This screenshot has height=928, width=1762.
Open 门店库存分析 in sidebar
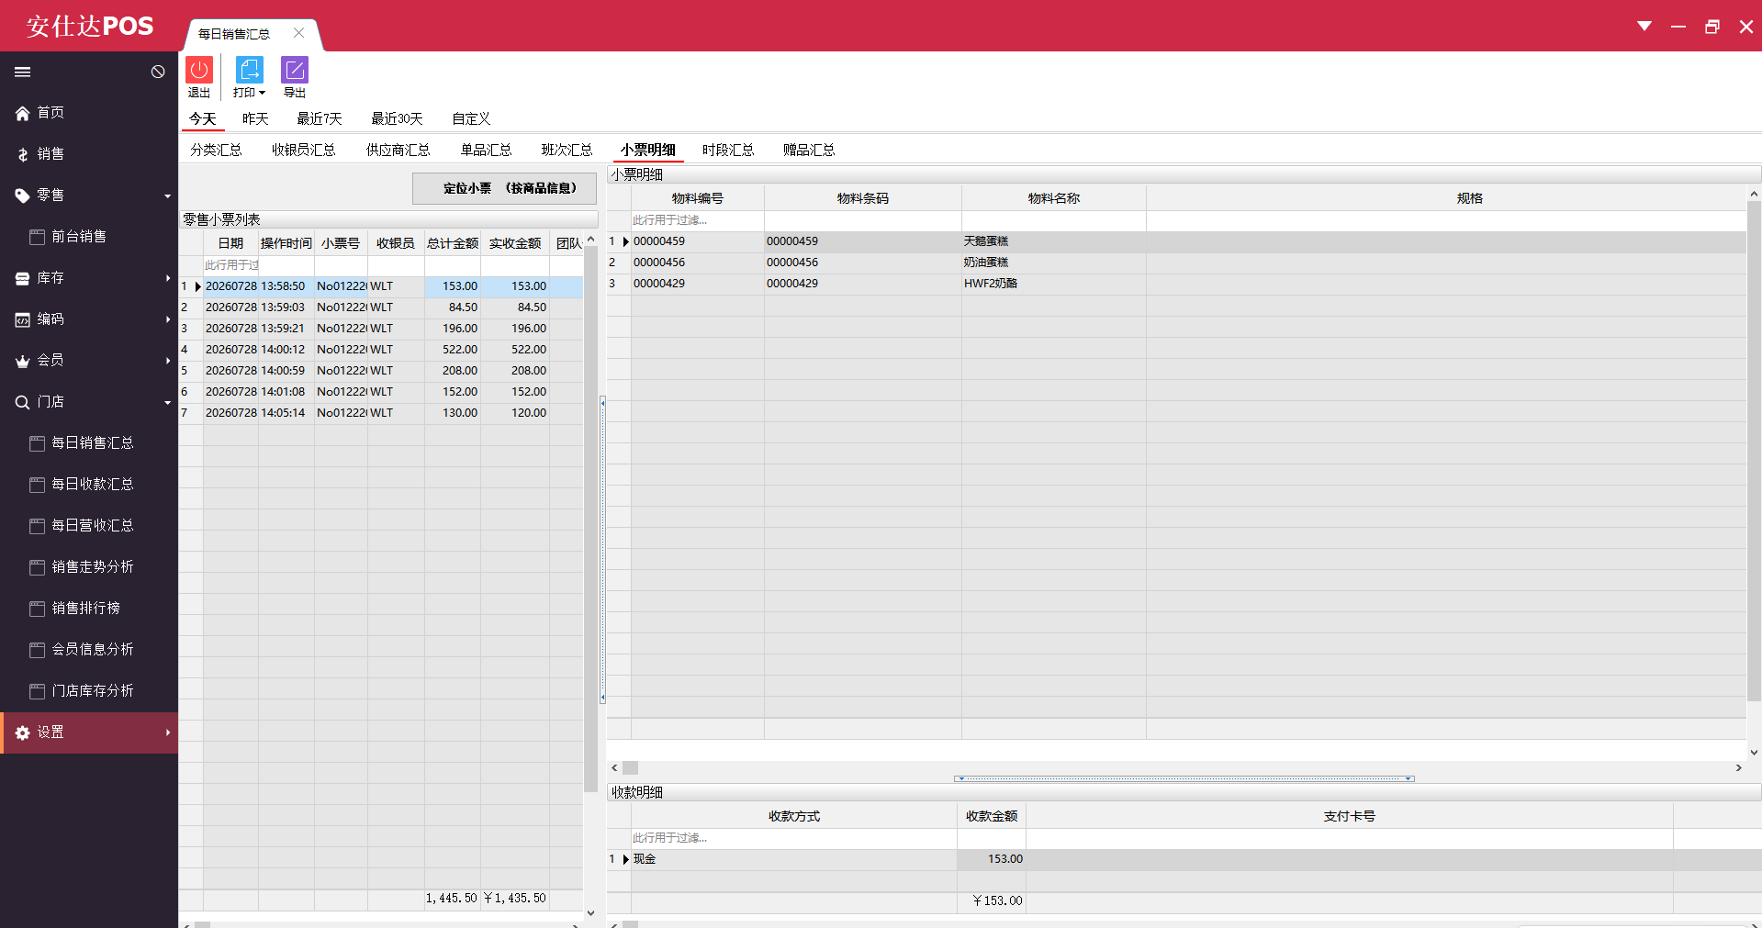pos(89,691)
